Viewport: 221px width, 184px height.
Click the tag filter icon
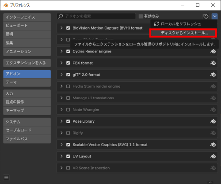coord(206,16)
